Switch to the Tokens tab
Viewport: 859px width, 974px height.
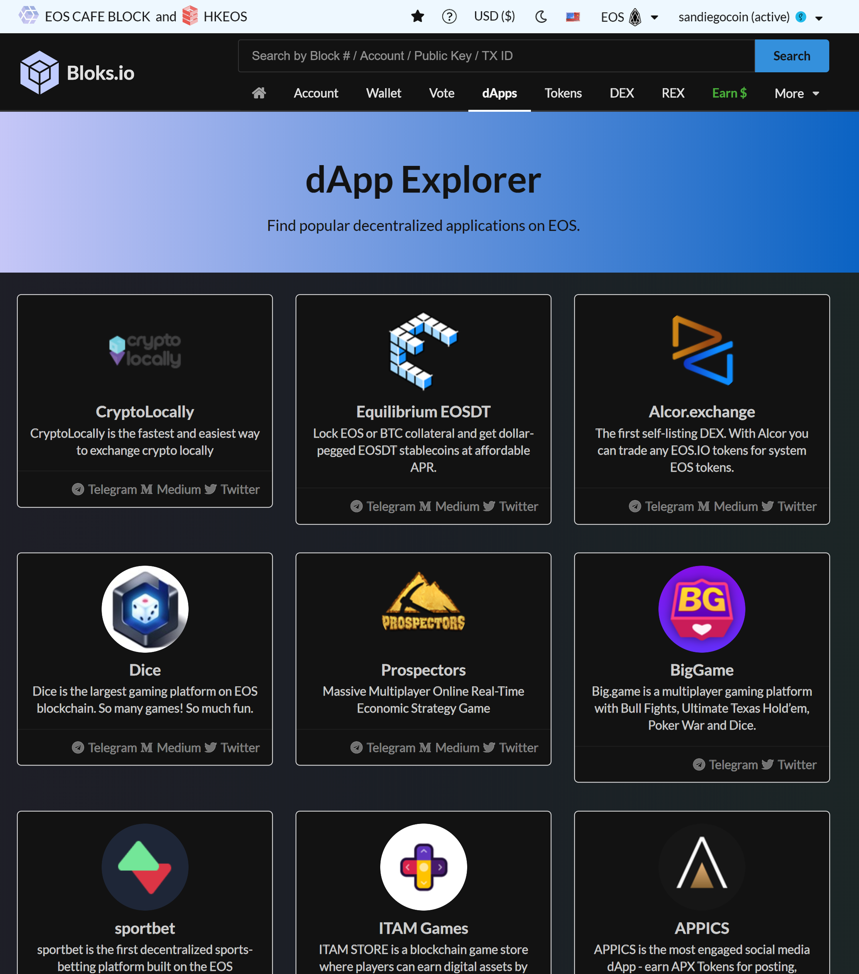click(x=563, y=93)
